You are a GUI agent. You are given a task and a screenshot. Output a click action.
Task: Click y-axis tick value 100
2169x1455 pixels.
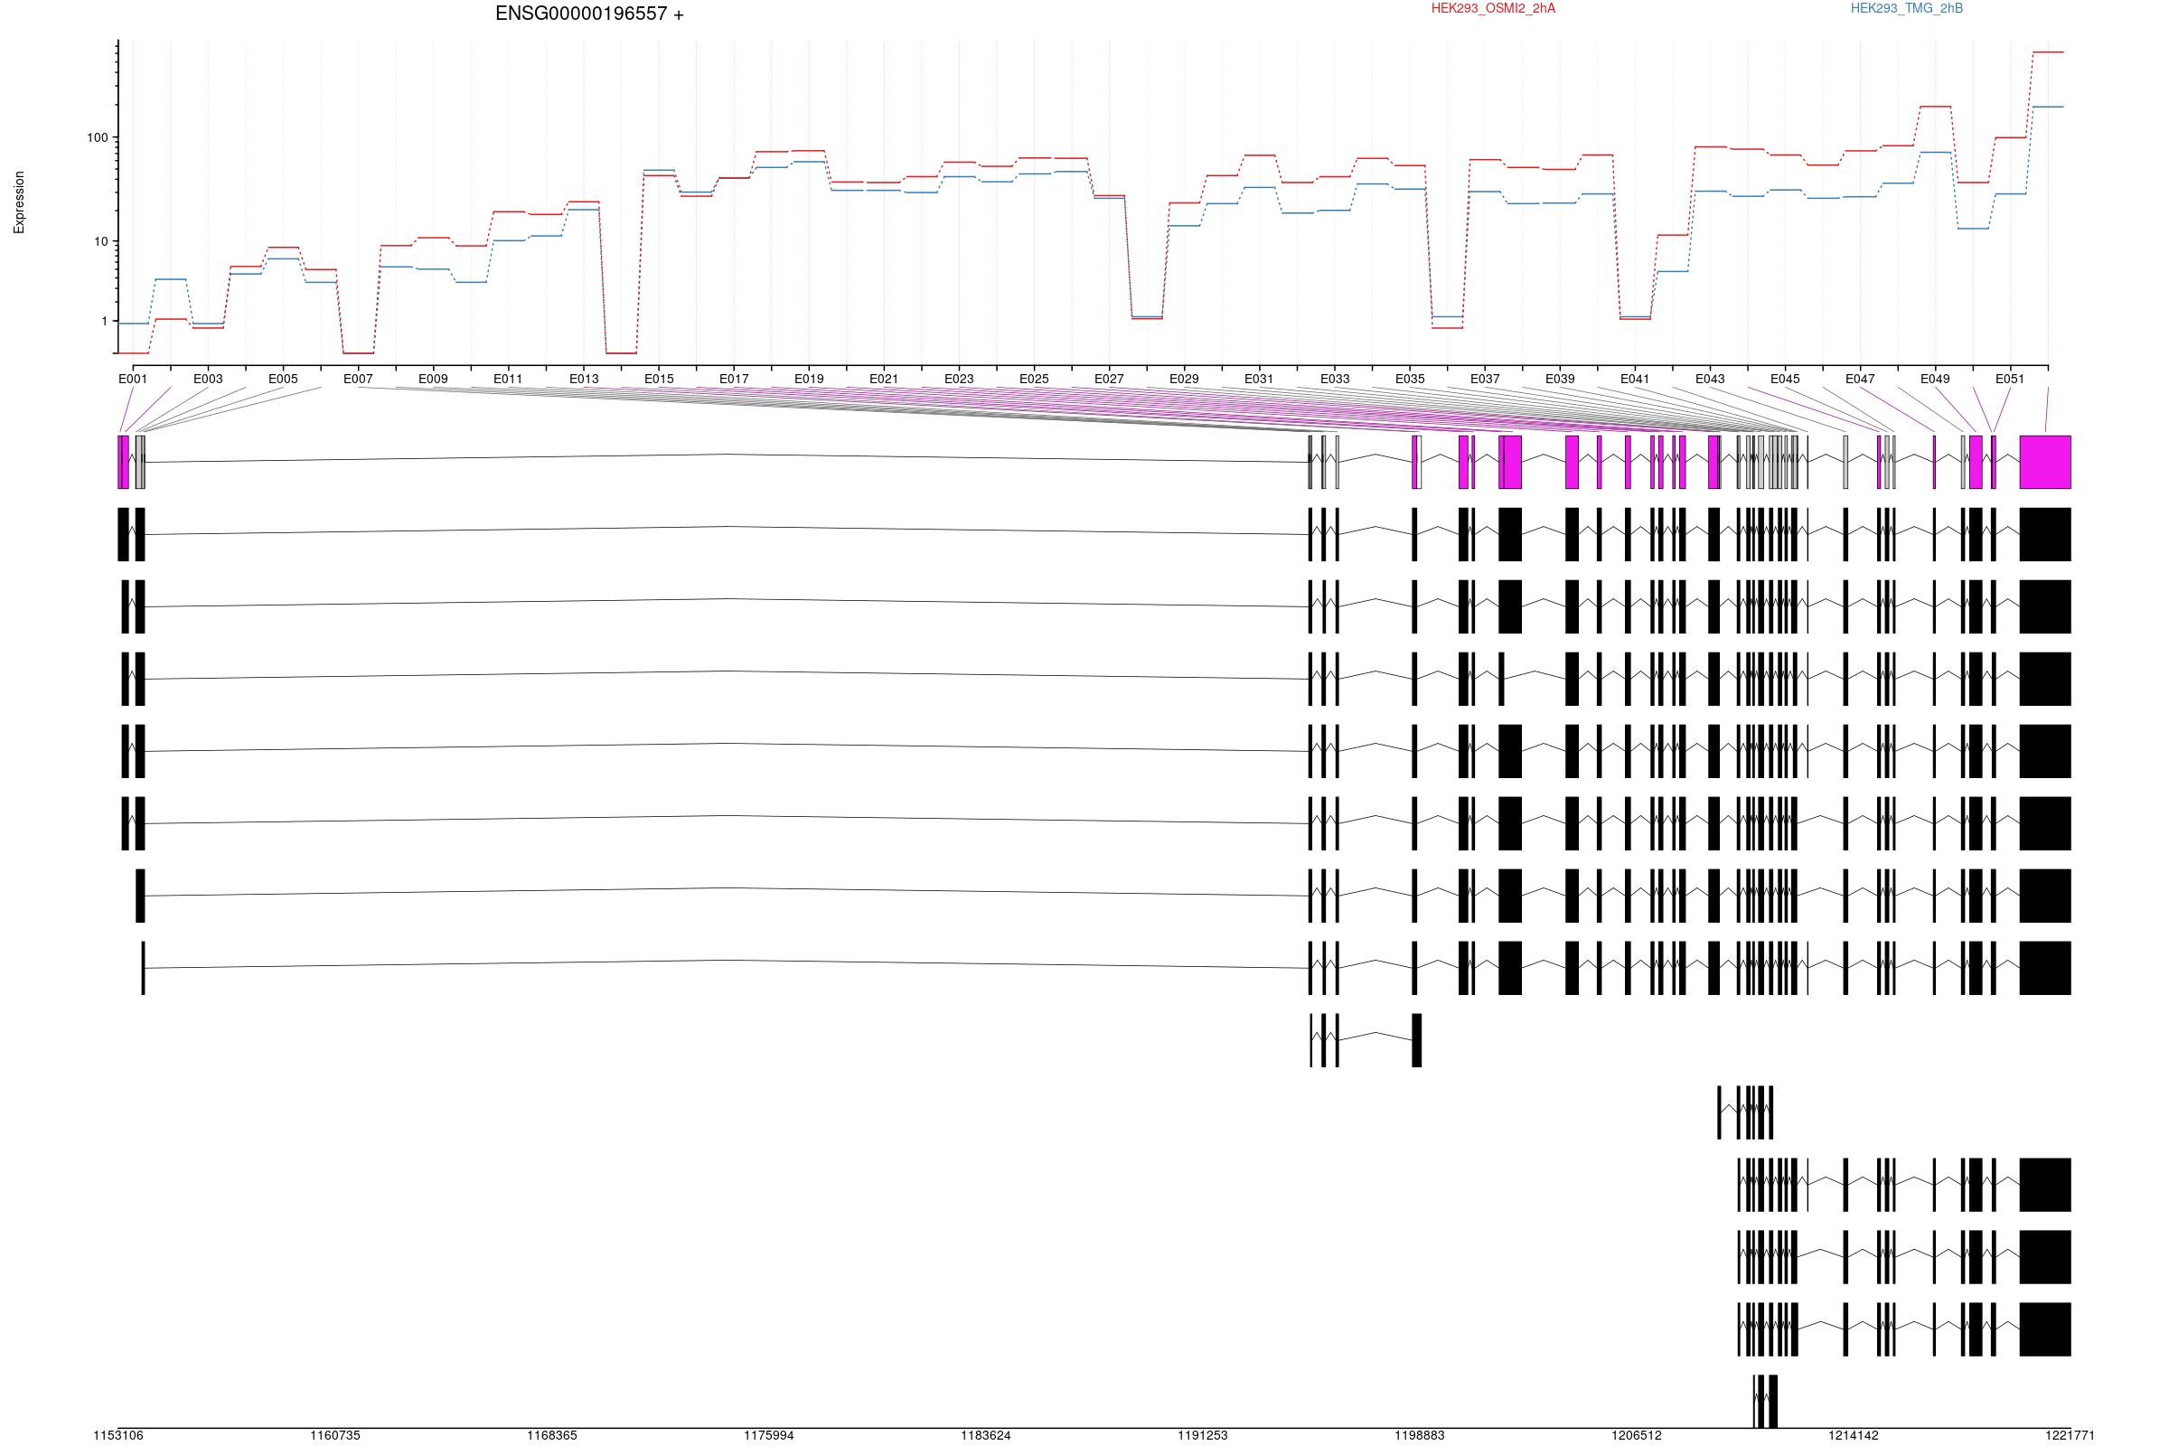[98, 138]
